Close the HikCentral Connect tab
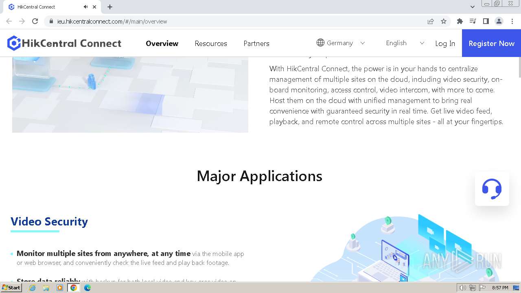 [x=94, y=7]
